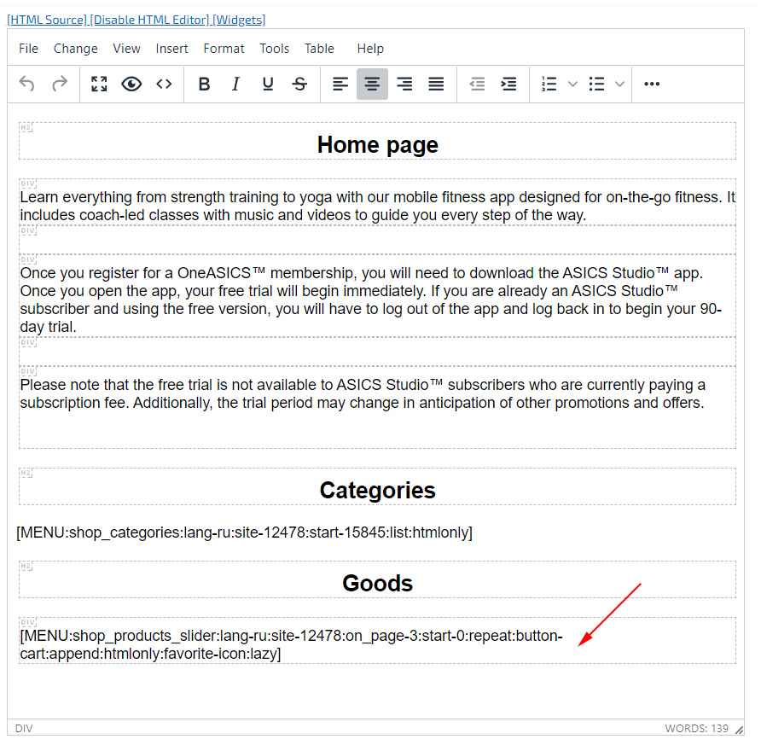Screen dimensions: 761x745
Task: Expand the numbered list style dropdown
Action: click(x=572, y=84)
